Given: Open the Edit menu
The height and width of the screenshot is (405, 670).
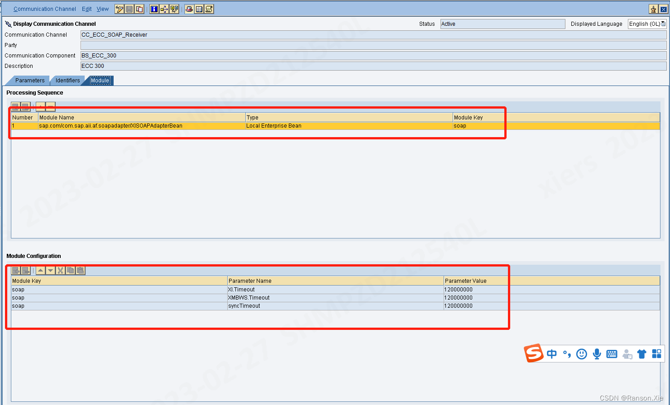Looking at the screenshot, I should [x=86, y=9].
